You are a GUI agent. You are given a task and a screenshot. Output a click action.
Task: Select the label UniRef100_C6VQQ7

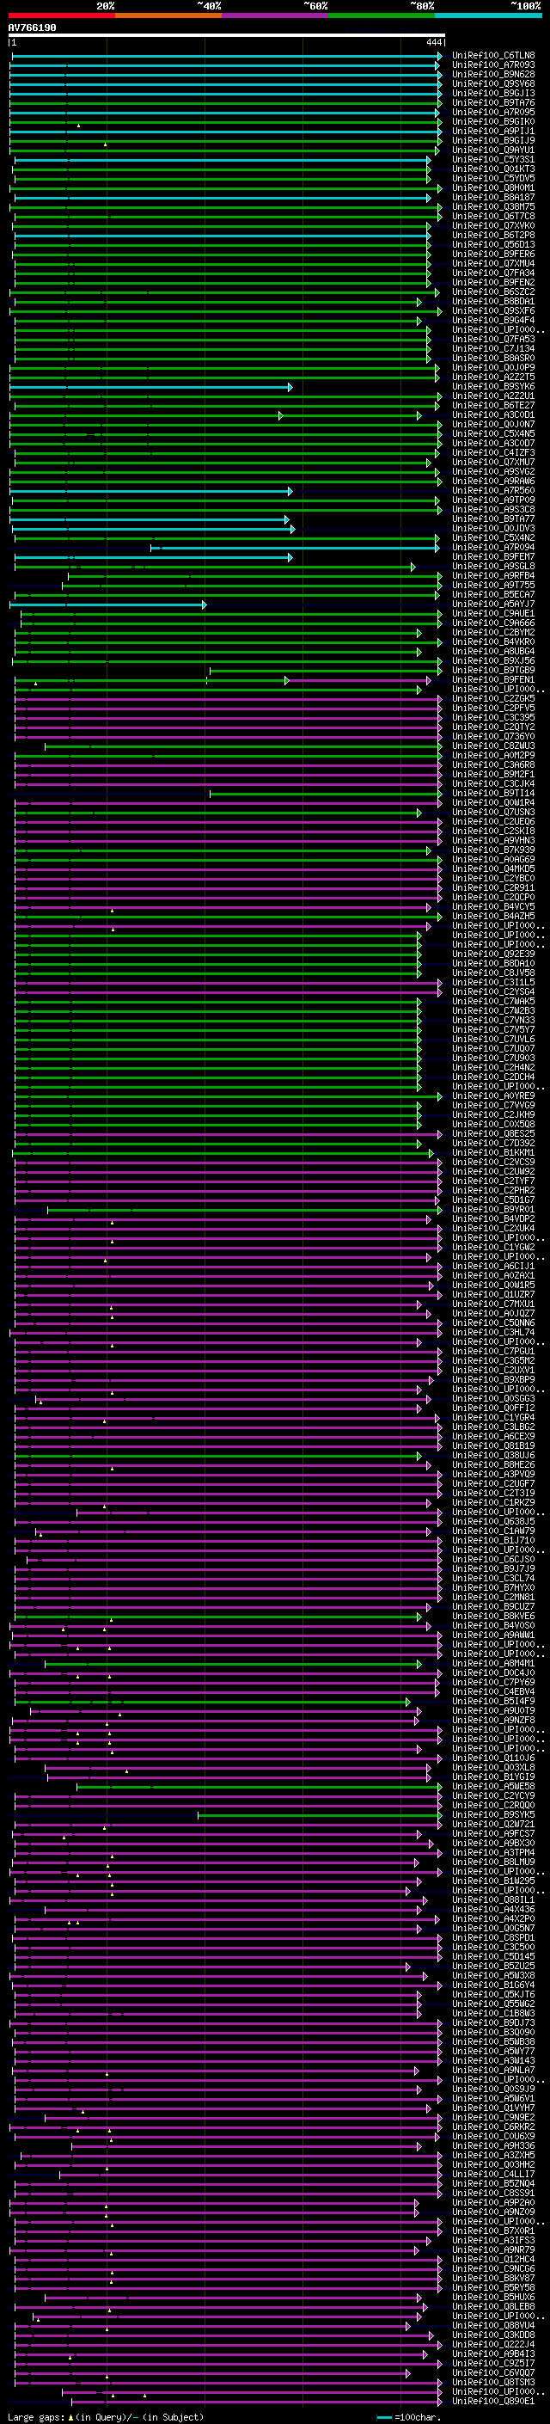pyautogui.click(x=493, y=2373)
